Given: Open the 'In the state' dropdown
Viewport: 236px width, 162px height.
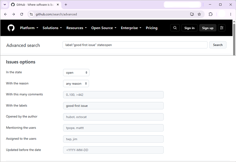Looking at the screenshot, I should [76, 72].
